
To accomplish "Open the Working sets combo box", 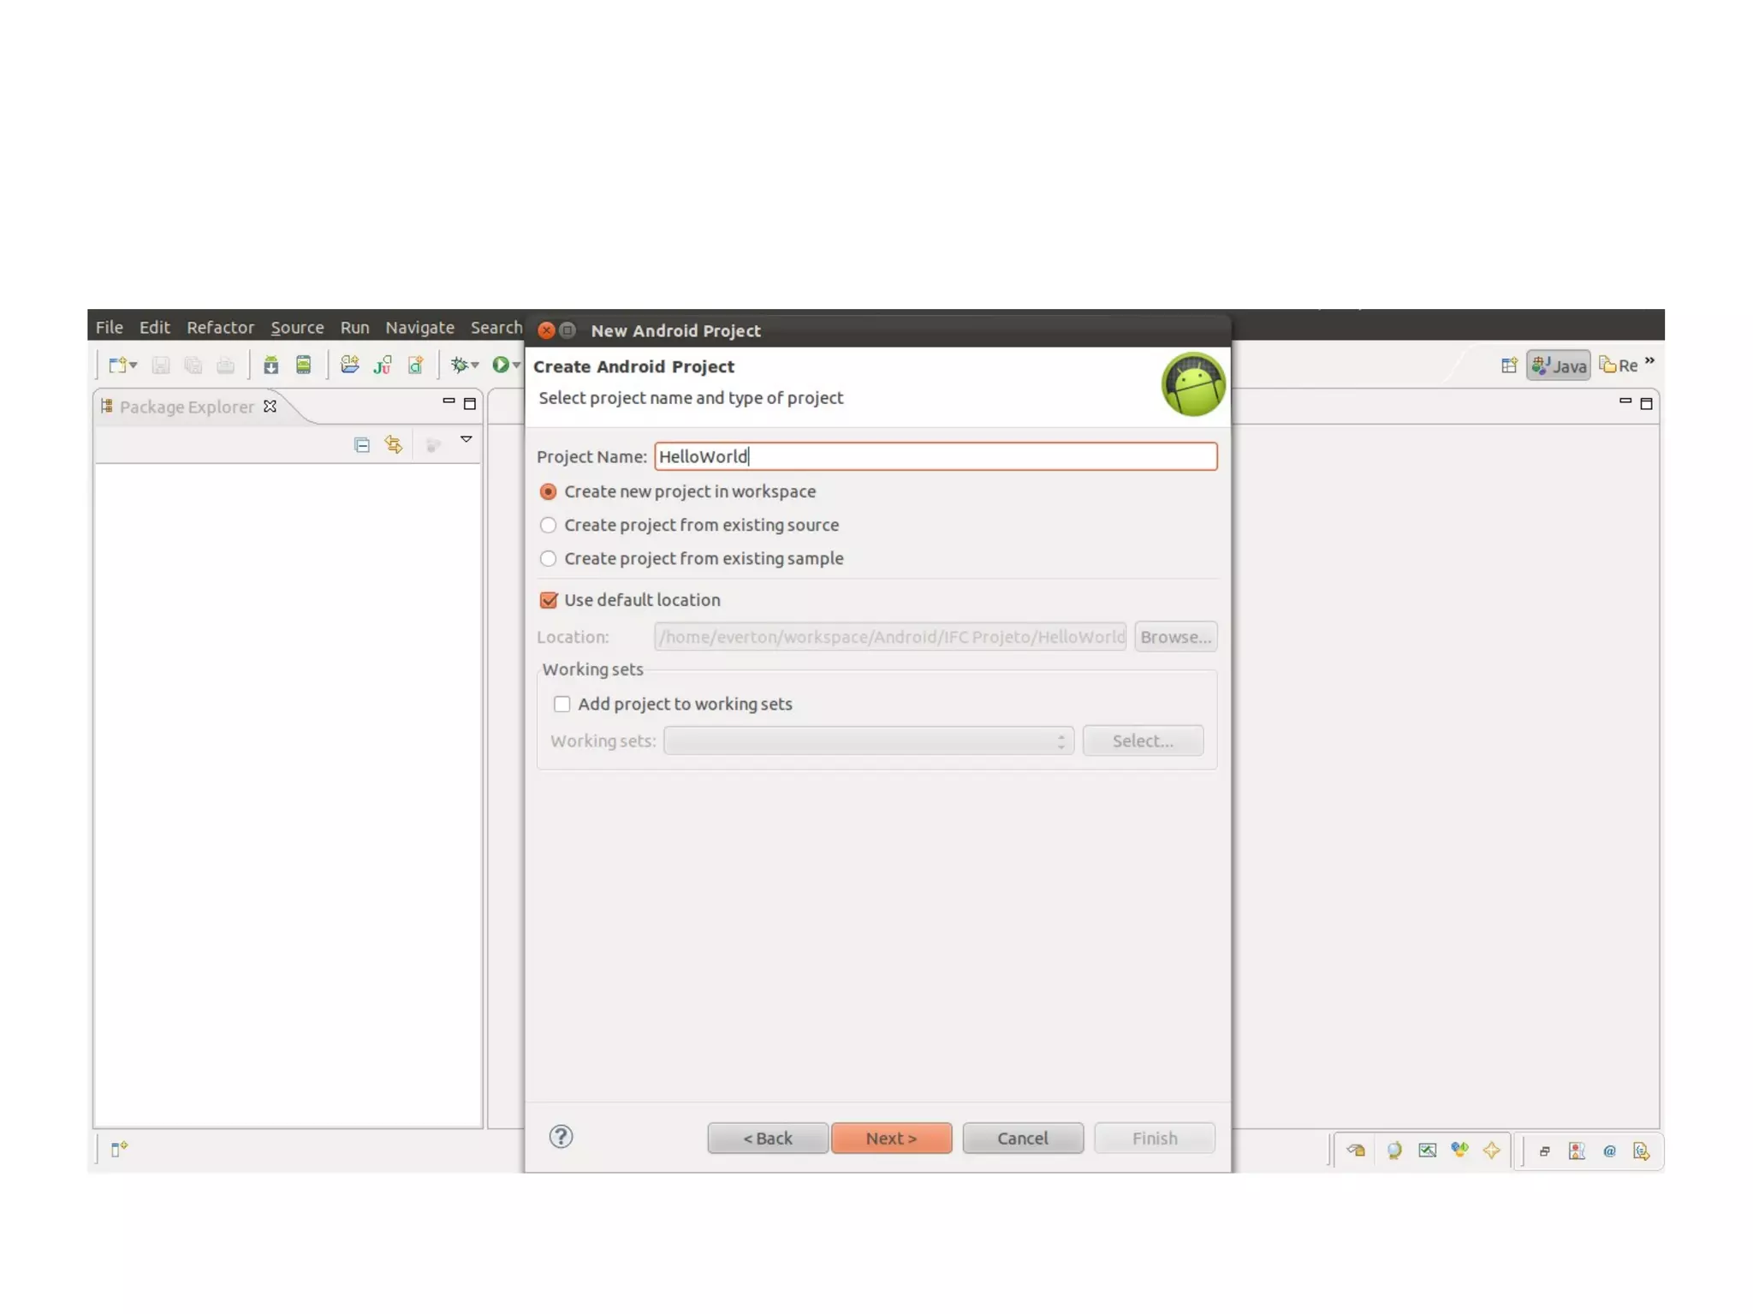I will point(868,740).
